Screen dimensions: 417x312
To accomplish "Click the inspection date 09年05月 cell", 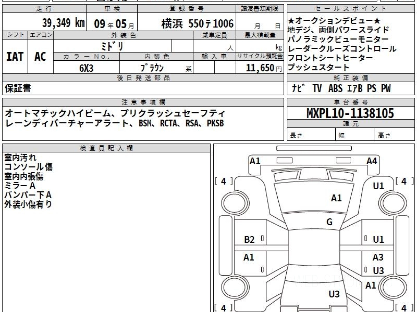I will coord(112,23).
